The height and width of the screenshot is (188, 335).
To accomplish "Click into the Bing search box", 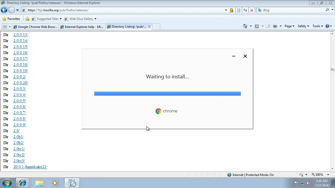I will [x=291, y=10].
